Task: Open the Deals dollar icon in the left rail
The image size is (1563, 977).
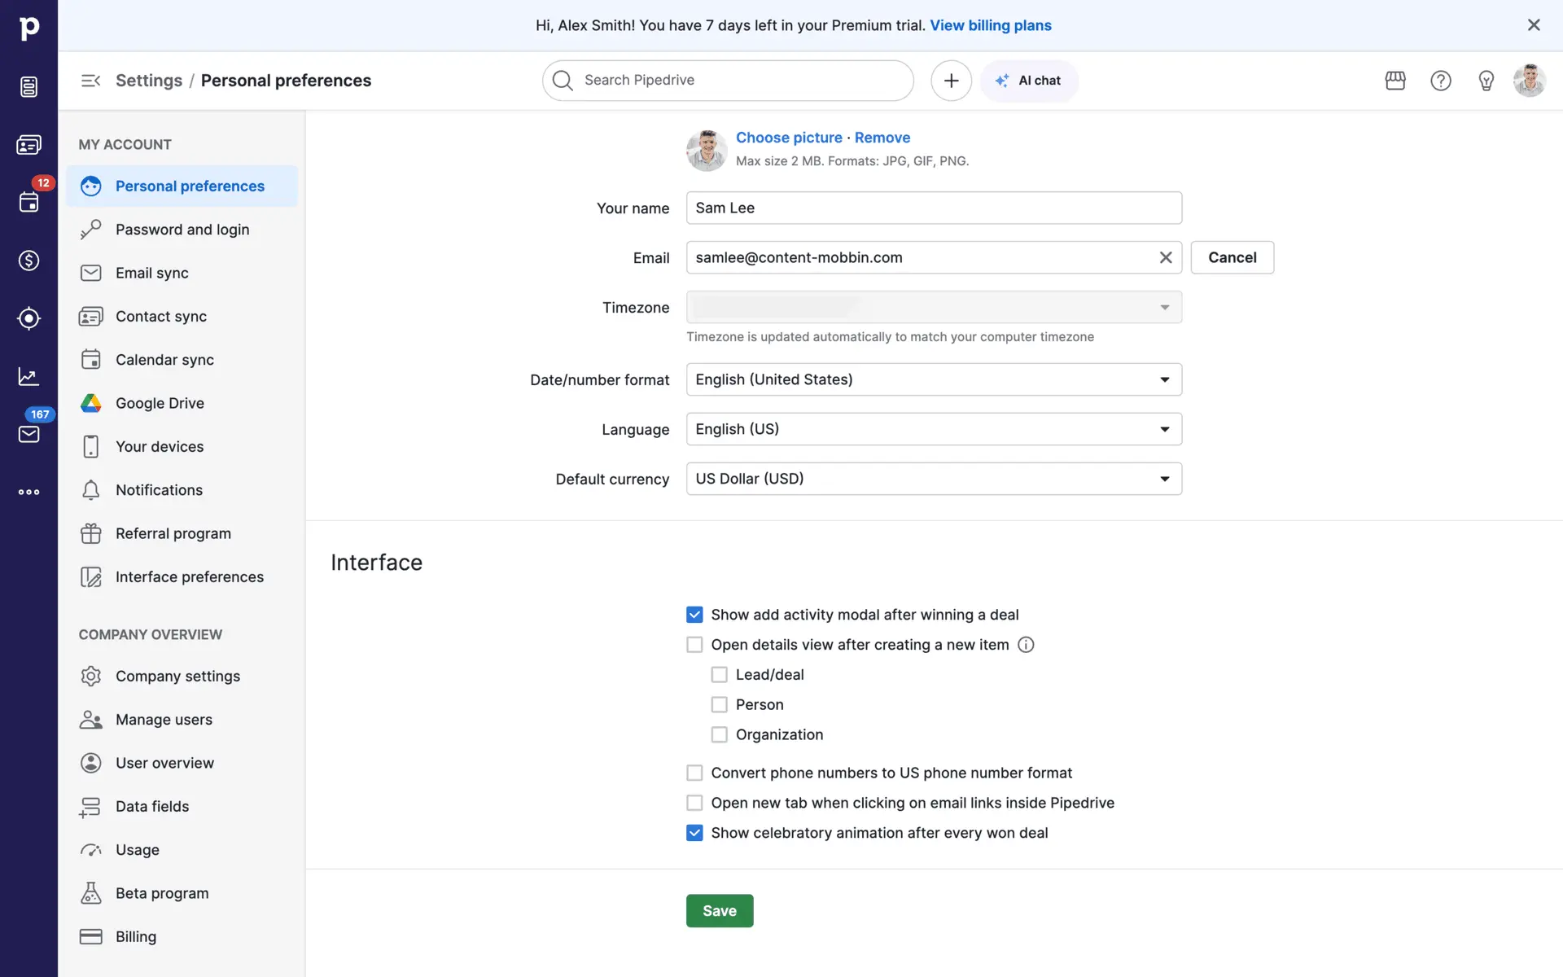Action: 28,261
